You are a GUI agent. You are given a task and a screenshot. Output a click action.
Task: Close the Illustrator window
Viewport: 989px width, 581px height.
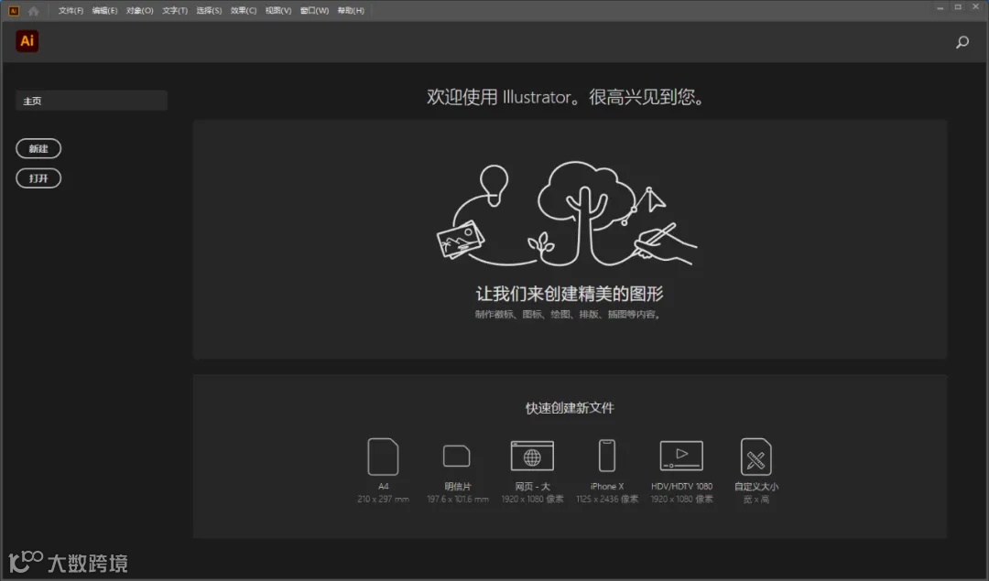pos(976,7)
